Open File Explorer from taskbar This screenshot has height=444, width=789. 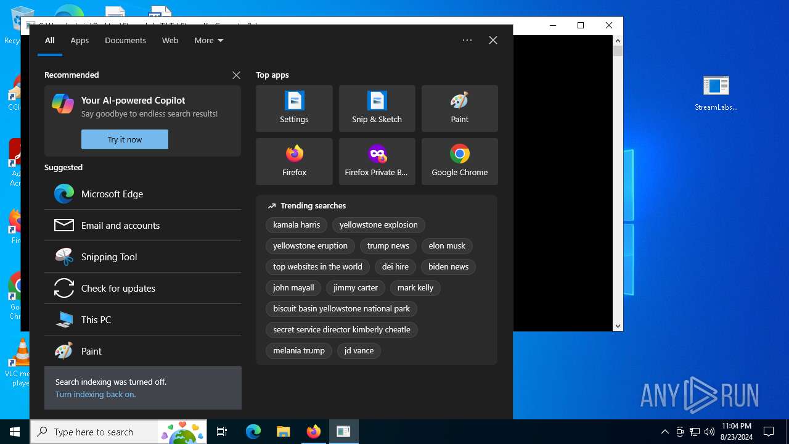tap(283, 432)
